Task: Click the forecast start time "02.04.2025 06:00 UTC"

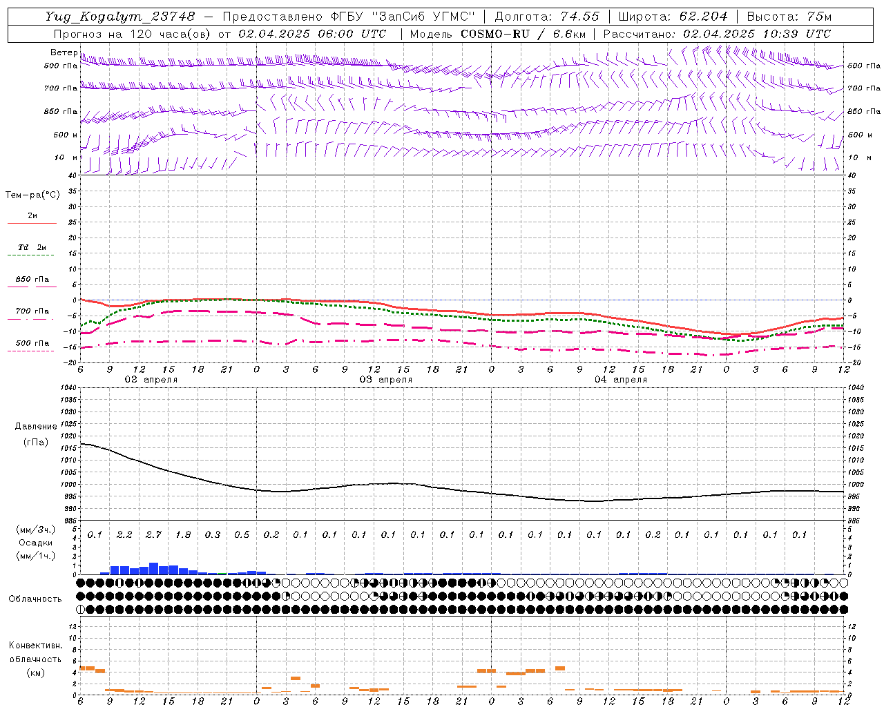Action: coord(312,34)
